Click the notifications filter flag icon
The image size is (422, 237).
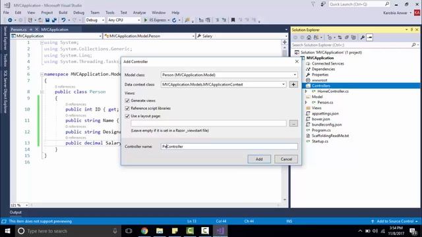coord(313,5)
